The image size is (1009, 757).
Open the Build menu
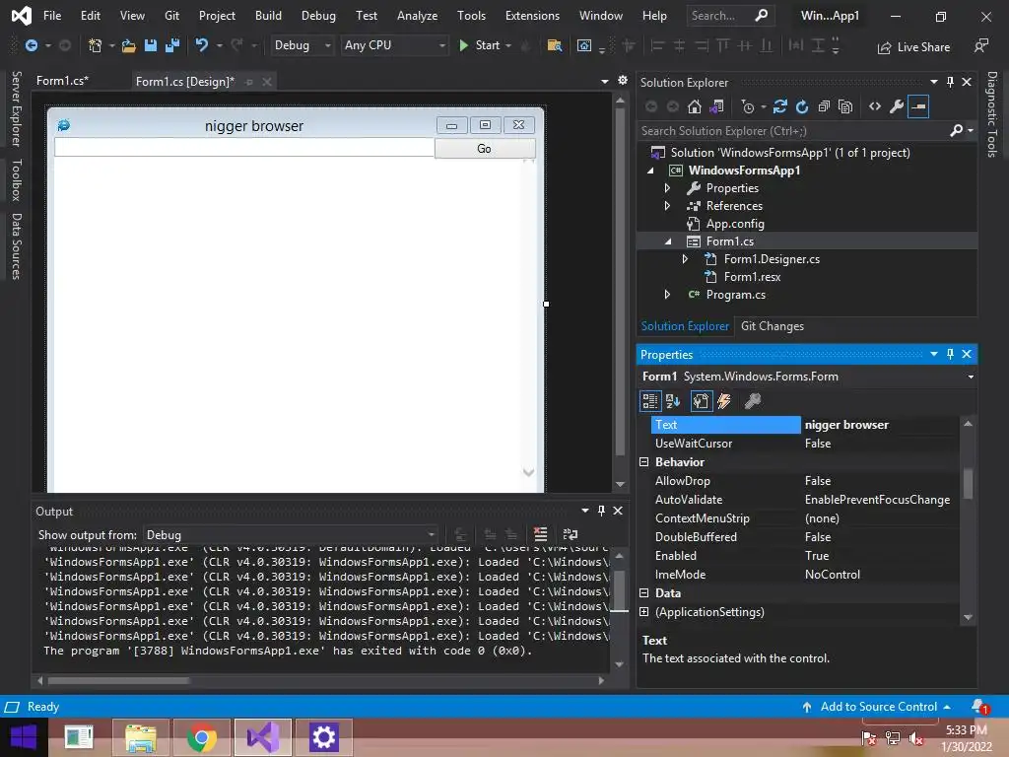point(268,16)
